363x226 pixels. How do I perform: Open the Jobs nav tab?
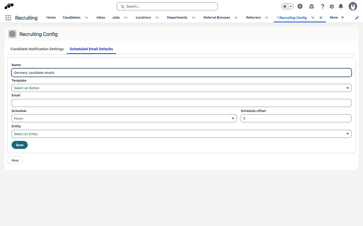click(116, 18)
